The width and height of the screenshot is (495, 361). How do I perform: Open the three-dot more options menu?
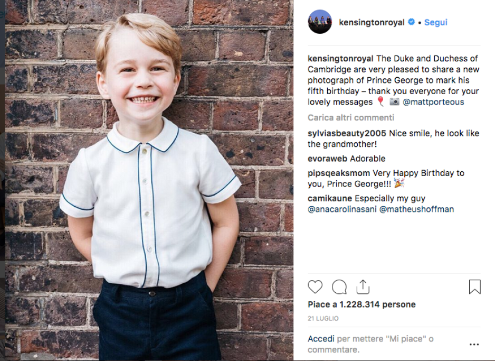click(474, 345)
